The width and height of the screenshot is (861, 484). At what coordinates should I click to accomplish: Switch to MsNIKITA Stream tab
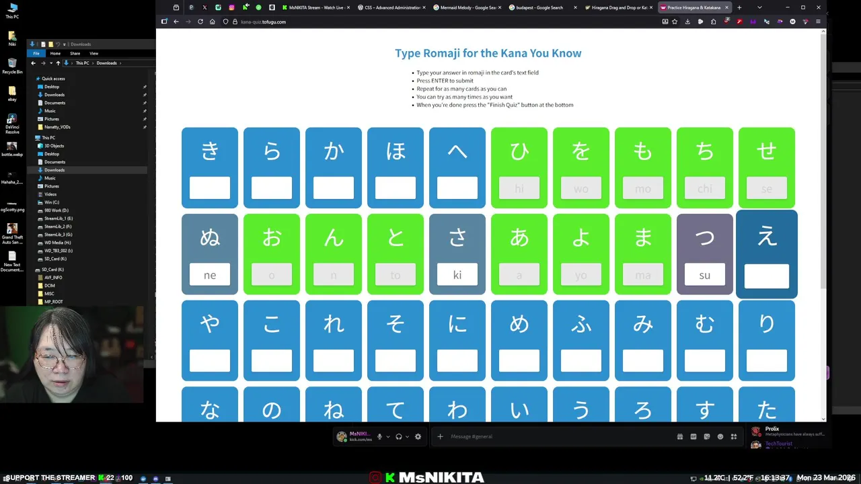tap(315, 7)
